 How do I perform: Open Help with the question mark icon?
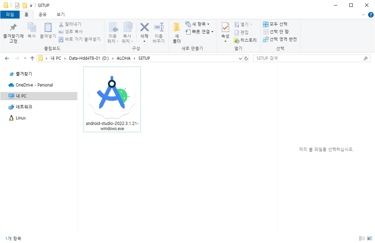(x=371, y=15)
